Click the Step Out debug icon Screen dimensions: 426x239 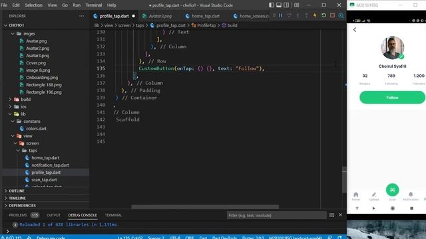(x=306, y=16)
